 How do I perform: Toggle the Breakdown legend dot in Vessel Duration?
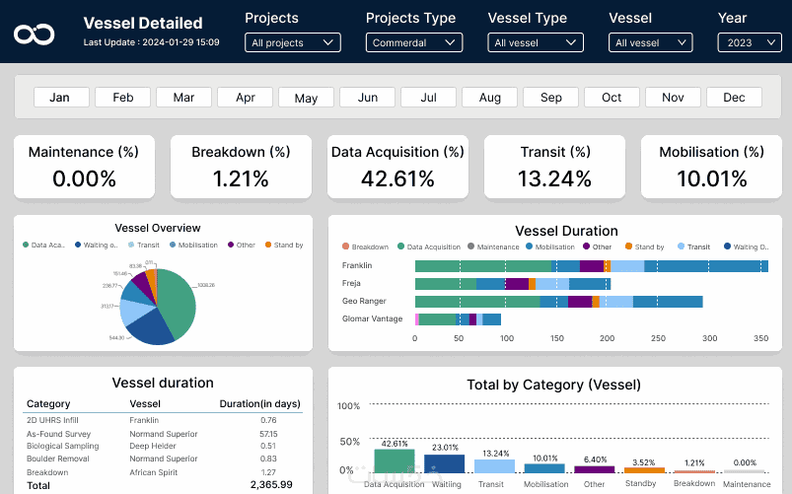click(346, 247)
